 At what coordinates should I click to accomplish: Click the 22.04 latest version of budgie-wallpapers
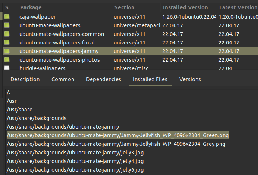click(x=225, y=68)
